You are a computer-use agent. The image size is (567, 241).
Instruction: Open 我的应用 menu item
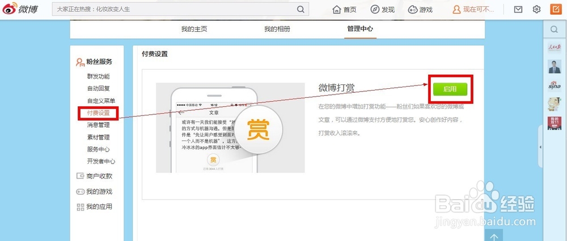click(94, 206)
